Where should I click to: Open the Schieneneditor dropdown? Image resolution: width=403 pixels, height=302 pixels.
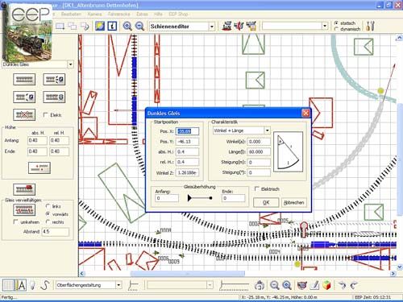coord(212,27)
